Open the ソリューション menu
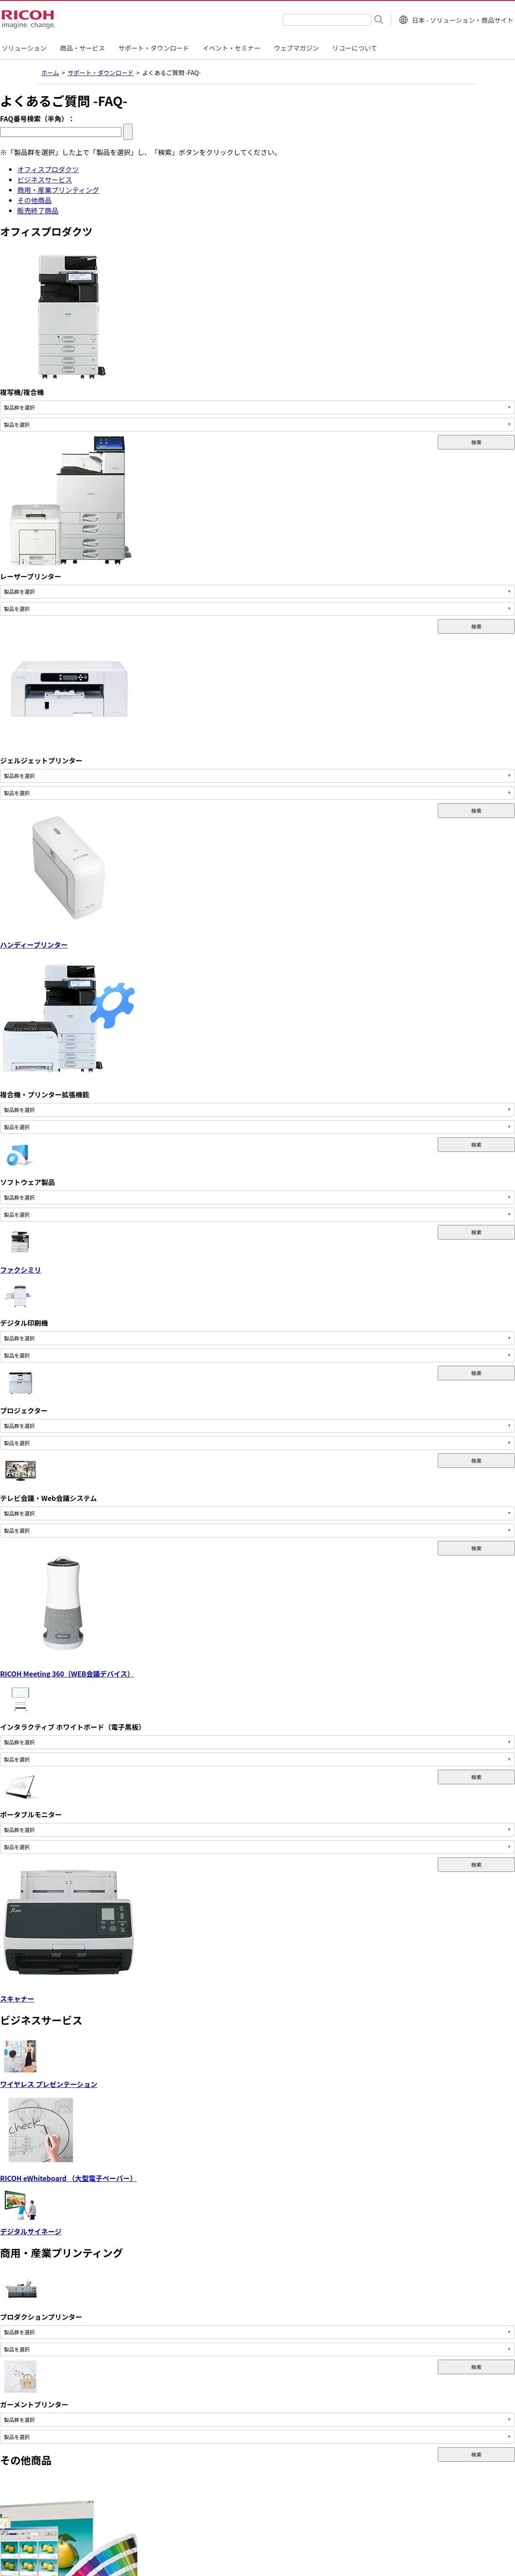This screenshot has width=515, height=2576. pyautogui.click(x=24, y=48)
